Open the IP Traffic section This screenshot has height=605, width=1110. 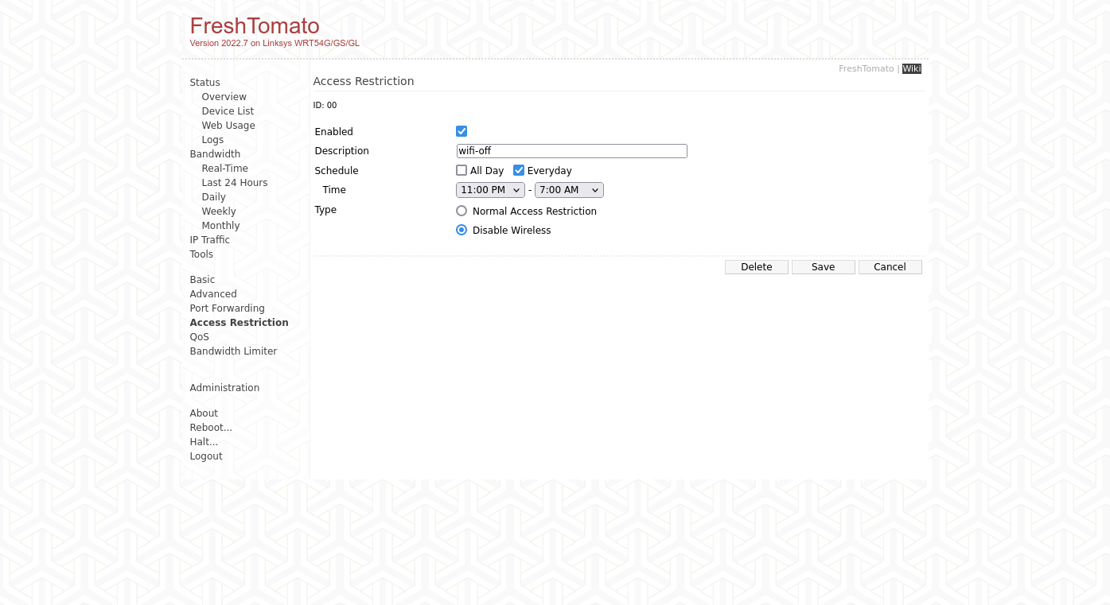[210, 240]
